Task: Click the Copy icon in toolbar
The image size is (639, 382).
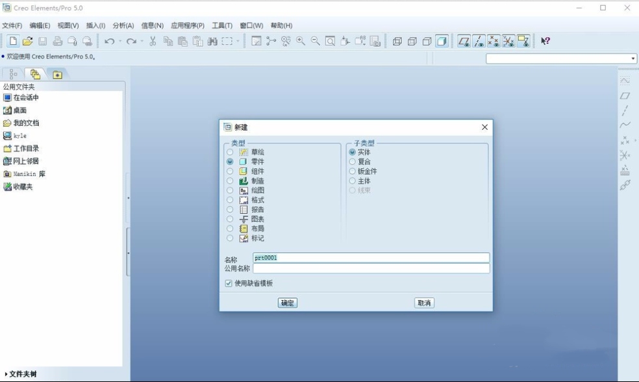Action: (x=168, y=41)
